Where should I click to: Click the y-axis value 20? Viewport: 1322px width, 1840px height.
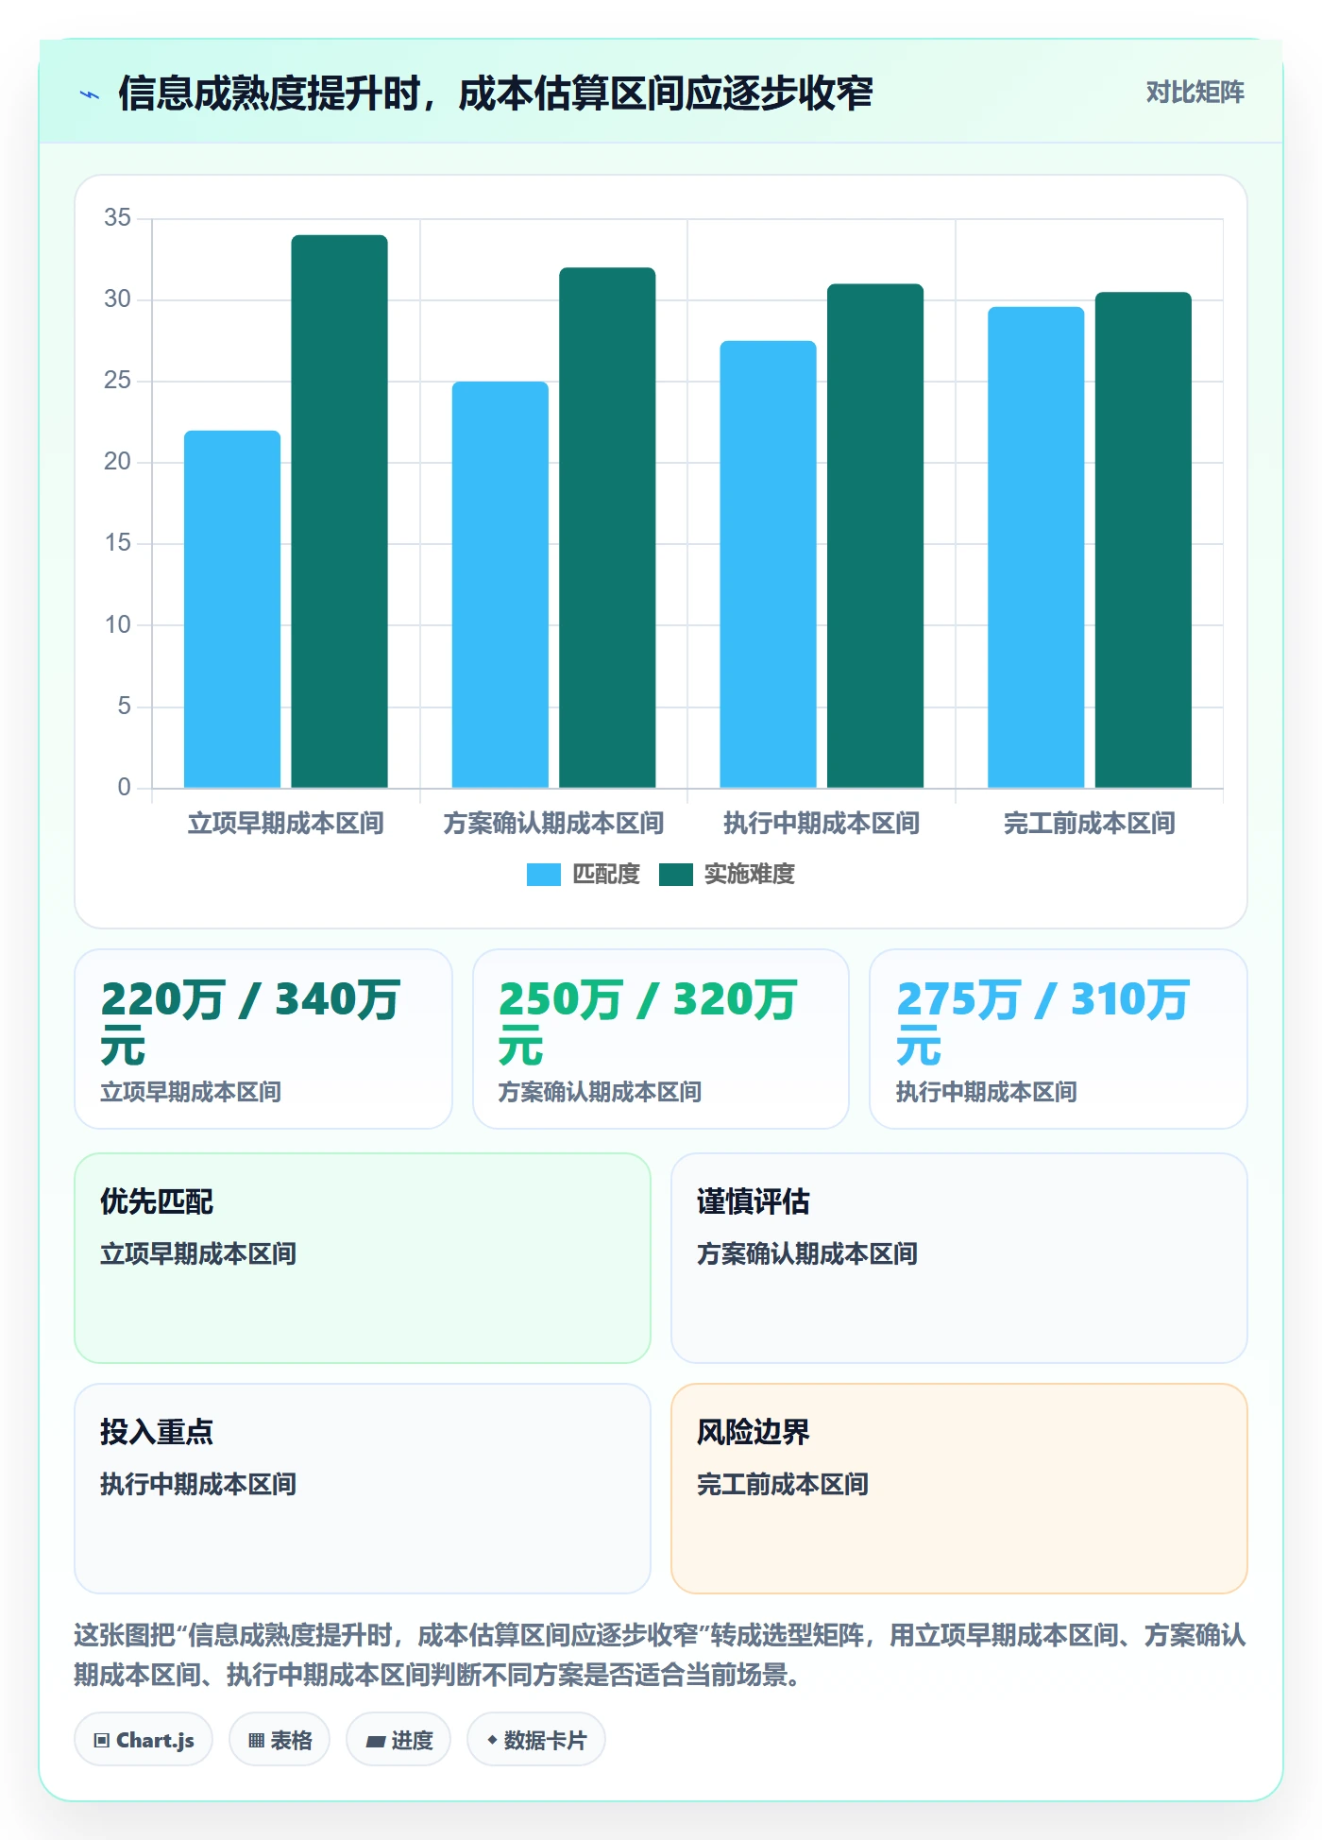point(118,462)
